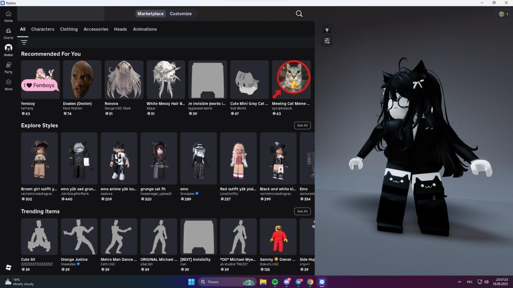The height and width of the screenshot is (288, 513).
Task: Open the Doakes (Dexter) face item
Action: 82,80
